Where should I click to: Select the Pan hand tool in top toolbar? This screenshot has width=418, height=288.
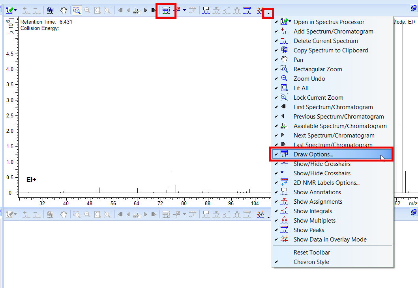(x=64, y=11)
